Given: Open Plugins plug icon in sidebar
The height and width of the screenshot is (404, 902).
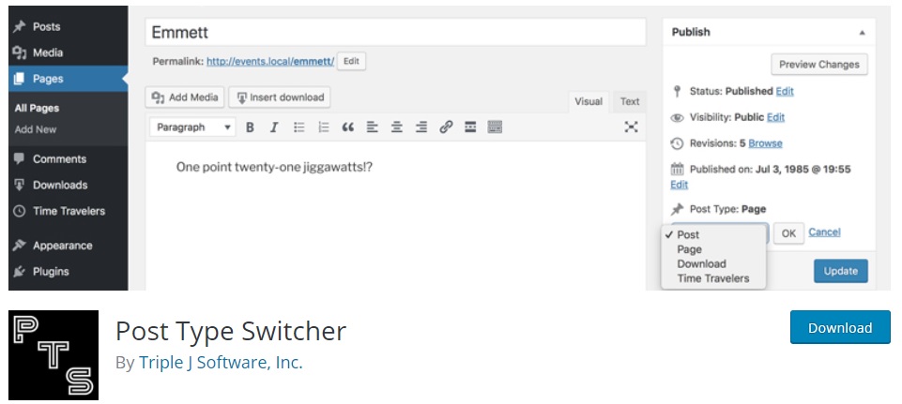Looking at the screenshot, I should point(20,271).
